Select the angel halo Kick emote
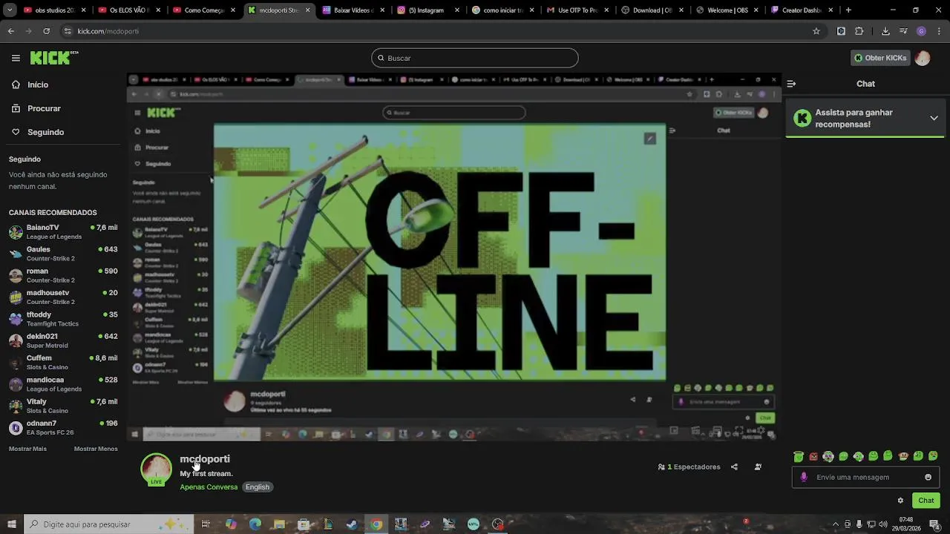Screen dimensions: 950x534 (799, 456)
